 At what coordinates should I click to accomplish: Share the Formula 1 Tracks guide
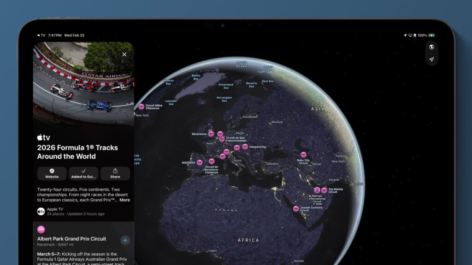[x=115, y=173]
